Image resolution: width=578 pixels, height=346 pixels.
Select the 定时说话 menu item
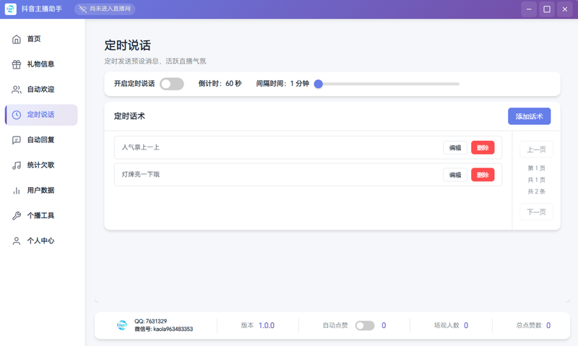pos(41,115)
